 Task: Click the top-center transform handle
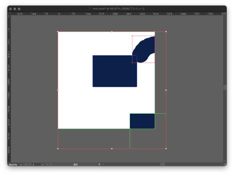click(x=112, y=31)
